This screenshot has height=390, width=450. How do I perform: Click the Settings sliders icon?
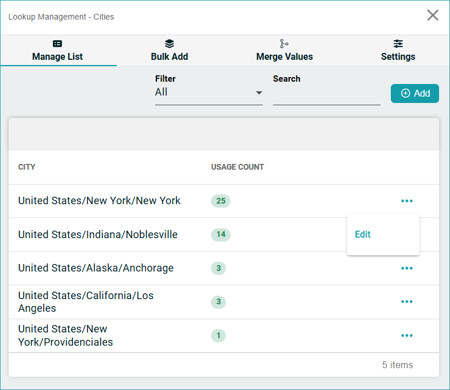click(398, 44)
